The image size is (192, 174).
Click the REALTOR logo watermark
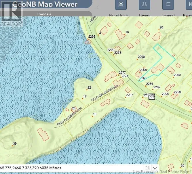[12, 14]
